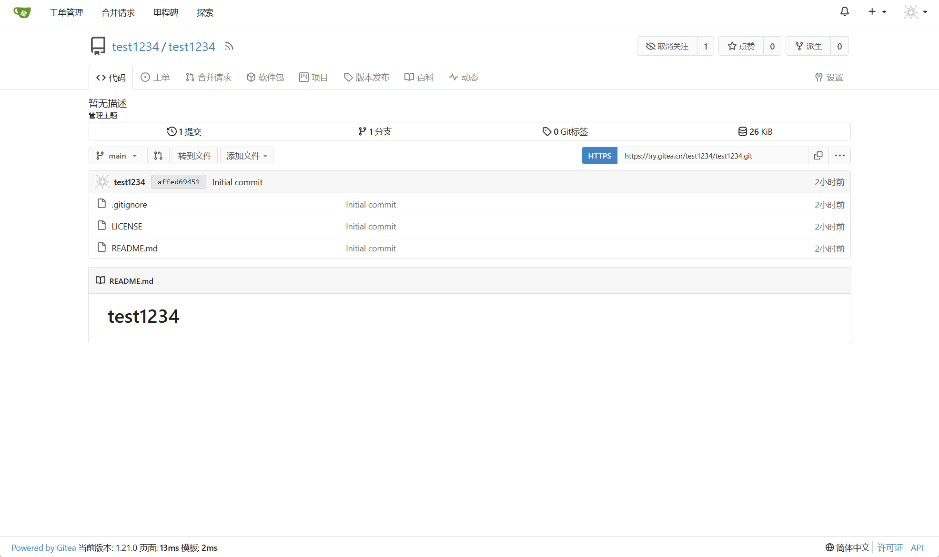The height and width of the screenshot is (557, 939).
Task: Open the user avatar menu
Action: 915,12
